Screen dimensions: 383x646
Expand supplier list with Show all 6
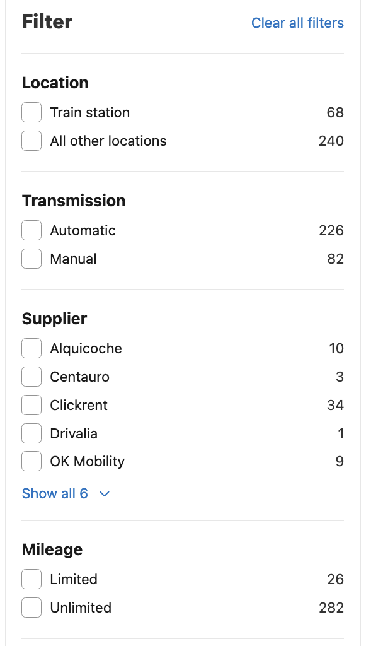55,494
